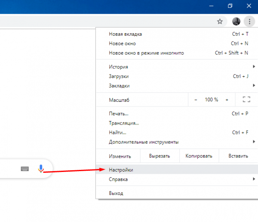The image size is (258, 222).
Task: Open Загрузки from the menu
Action: click(177, 76)
